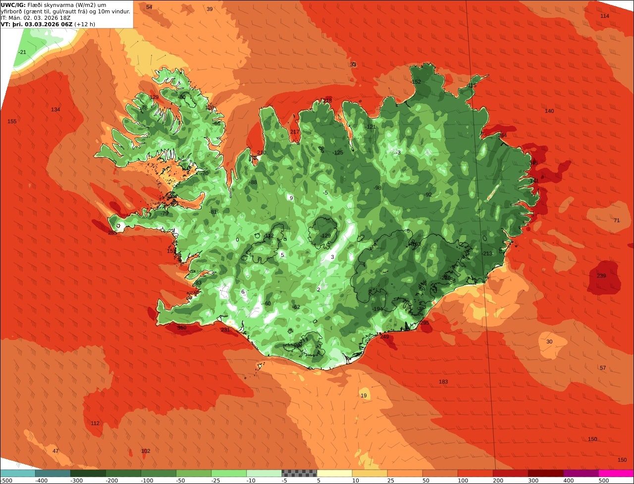The width and height of the screenshot is (634, 484).
Task: Click the '-60' land value
Action: [267, 303]
